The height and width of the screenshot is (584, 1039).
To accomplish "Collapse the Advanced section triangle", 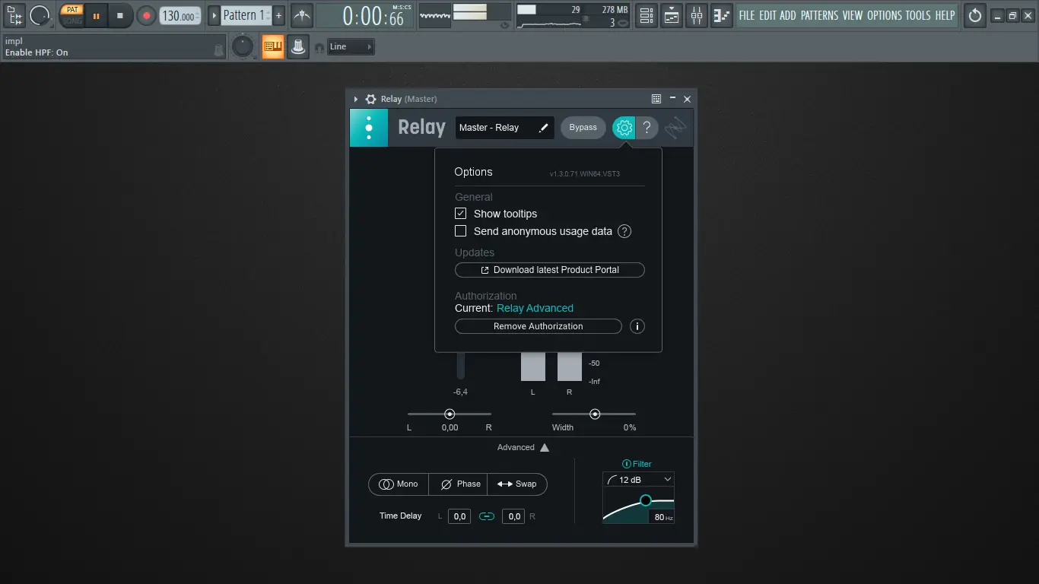I will click(x=545, y=448).
